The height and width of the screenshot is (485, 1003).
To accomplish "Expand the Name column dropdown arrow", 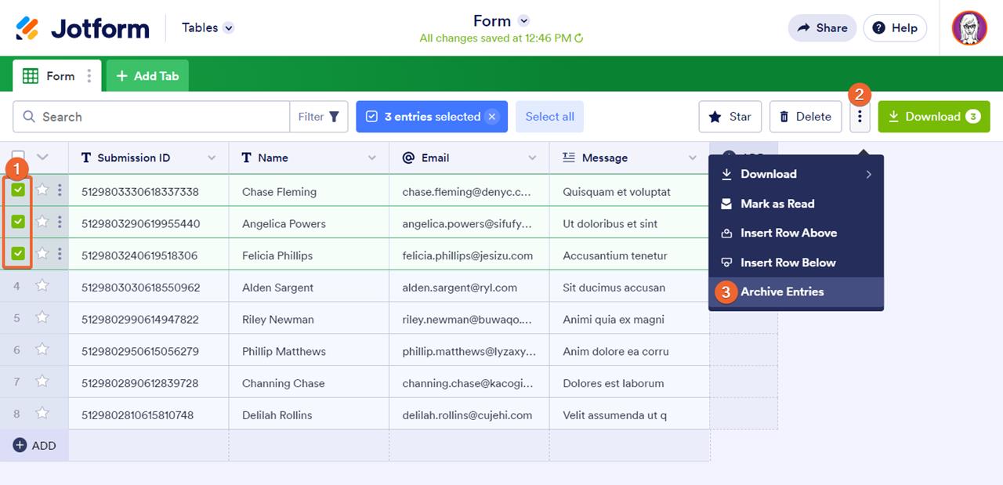I will [372, 157].
